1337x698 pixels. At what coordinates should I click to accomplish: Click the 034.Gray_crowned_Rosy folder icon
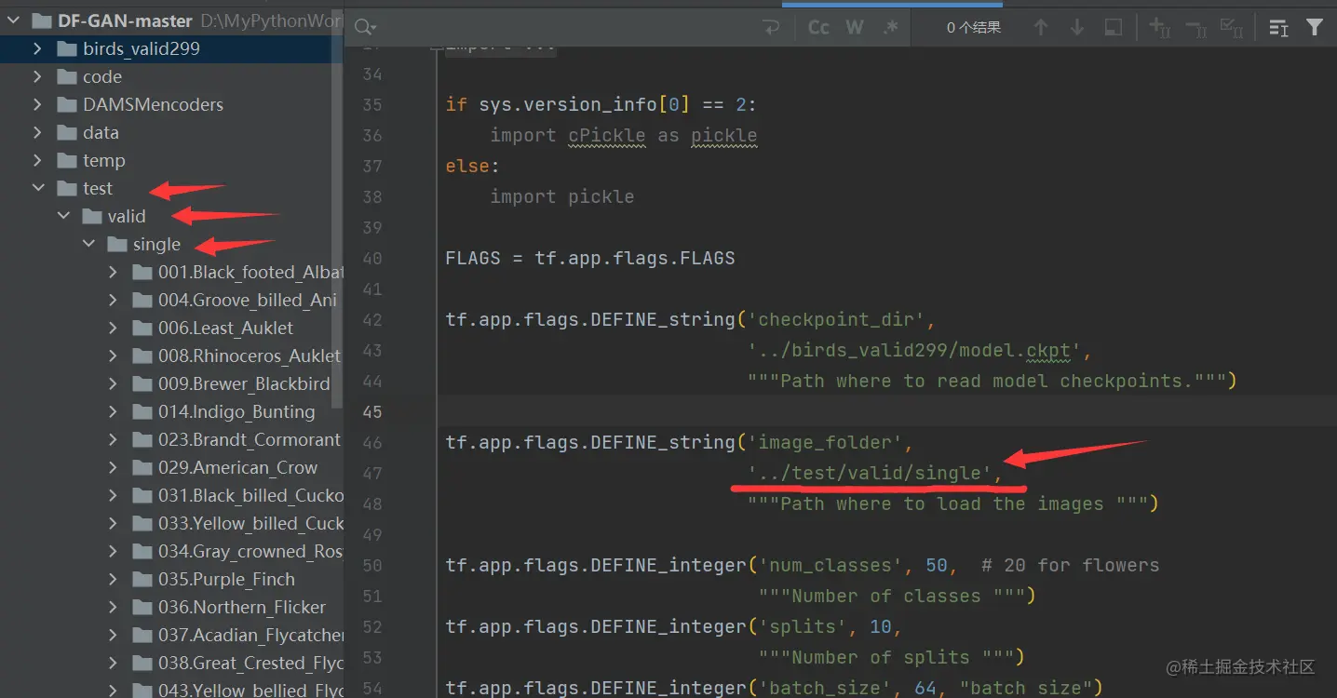pyautogui.click(x=142, y=551)
